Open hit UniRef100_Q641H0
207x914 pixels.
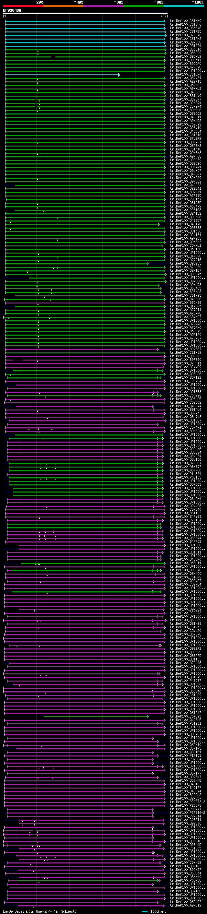click(186, 891)
